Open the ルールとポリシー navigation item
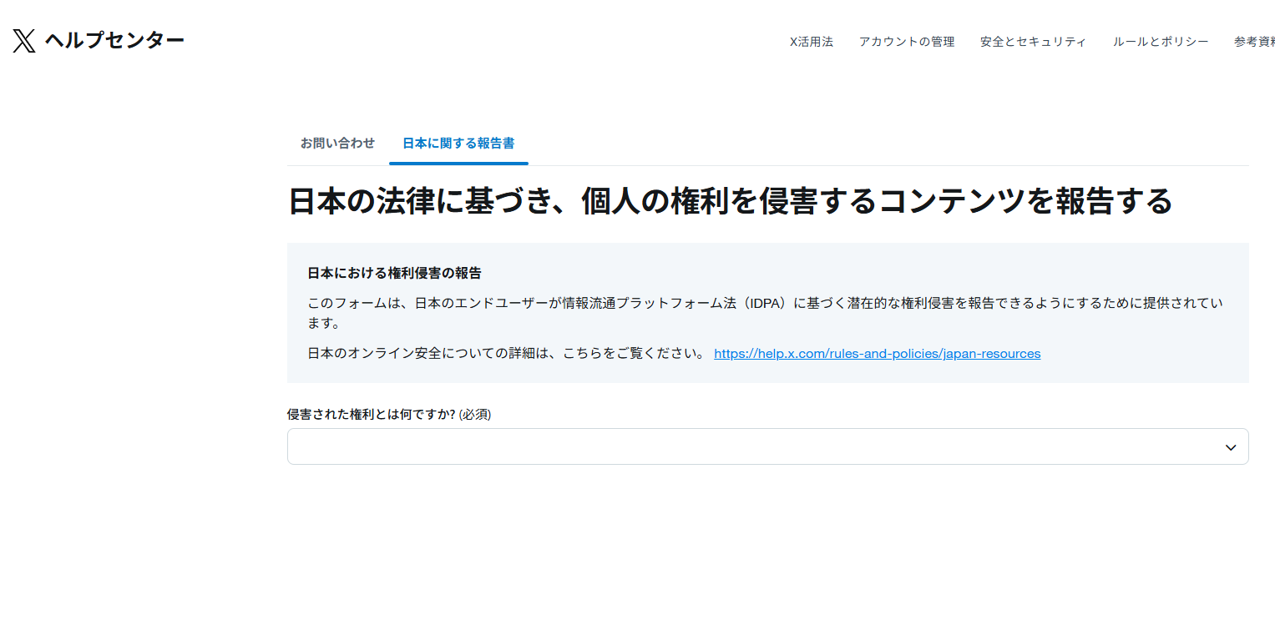Image resolution: width=1275 pixels, height=630 pixels. pos(1160,42)
